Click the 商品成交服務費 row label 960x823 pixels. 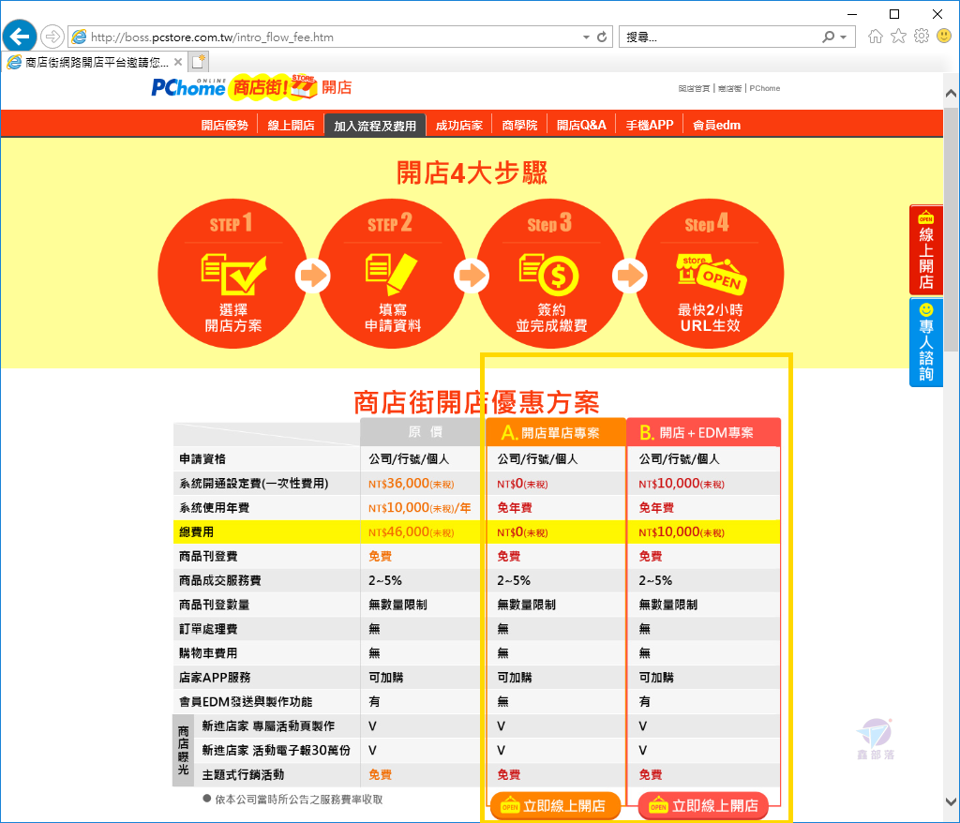tap(219, 580)
